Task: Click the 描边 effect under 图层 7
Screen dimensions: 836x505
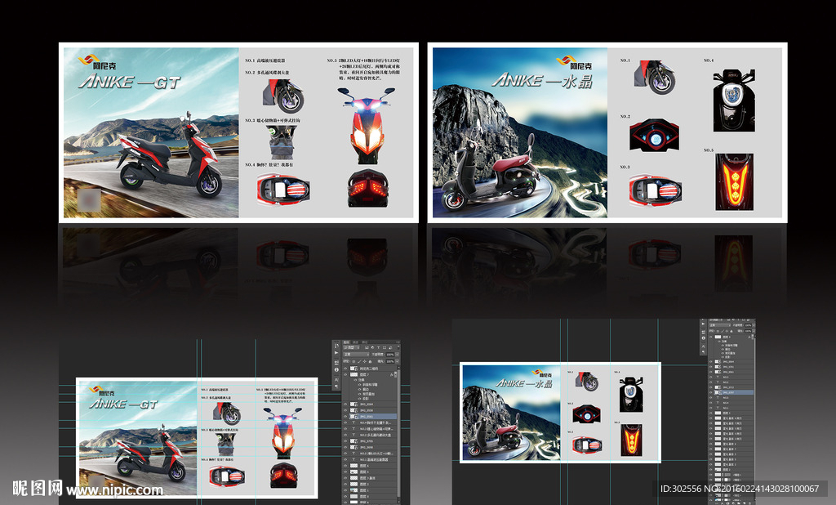Action: click(366, 389)
